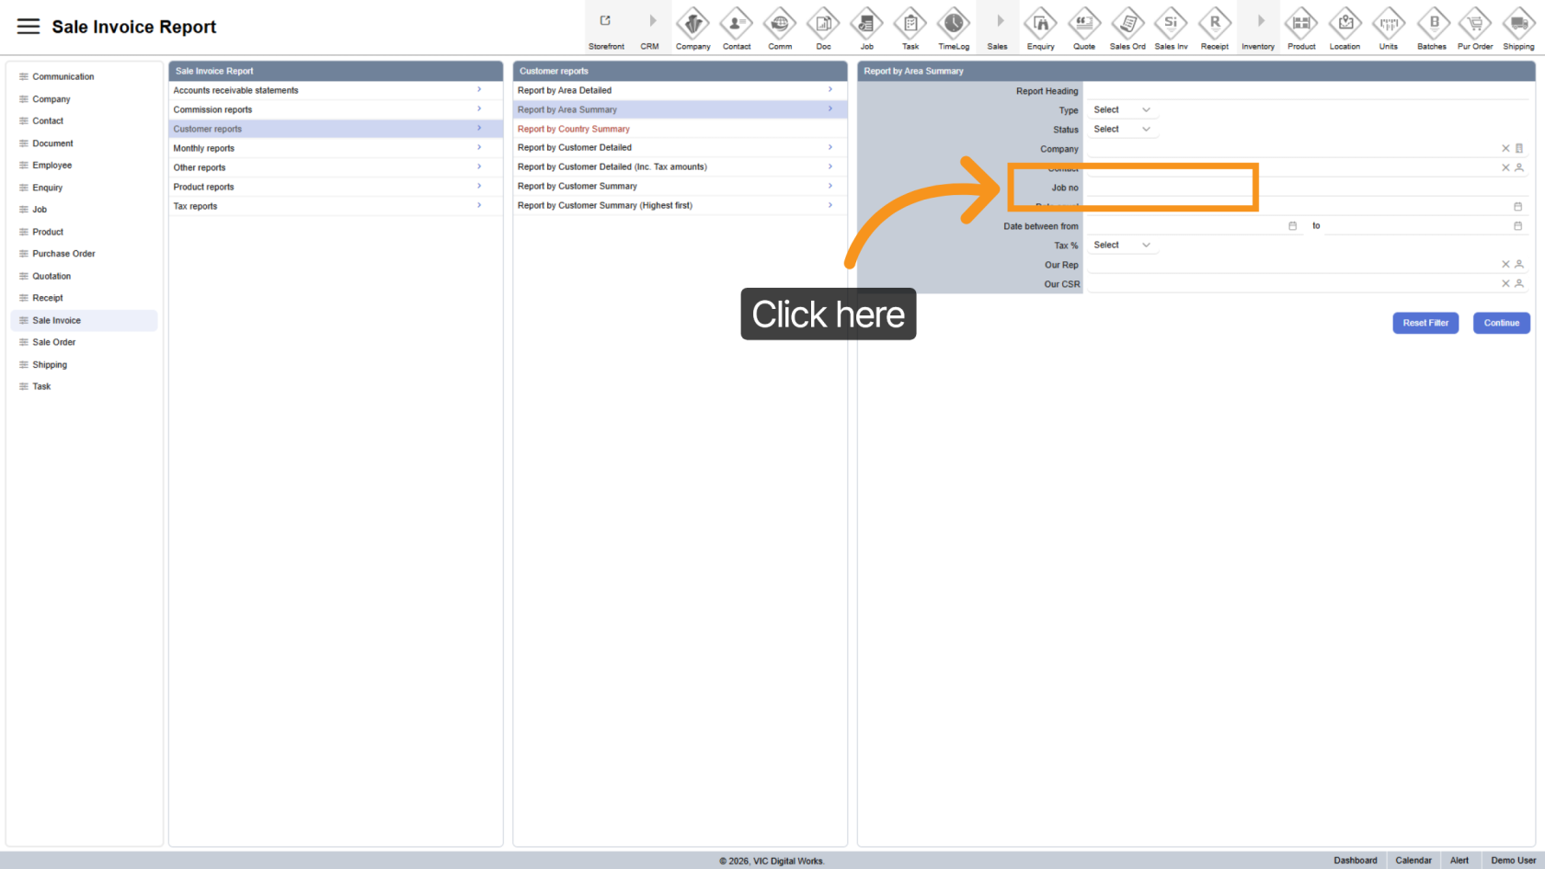Clear the Company field with X icon
The height and width of the screenshot is (869, 1545).
tap(1505, 148)
